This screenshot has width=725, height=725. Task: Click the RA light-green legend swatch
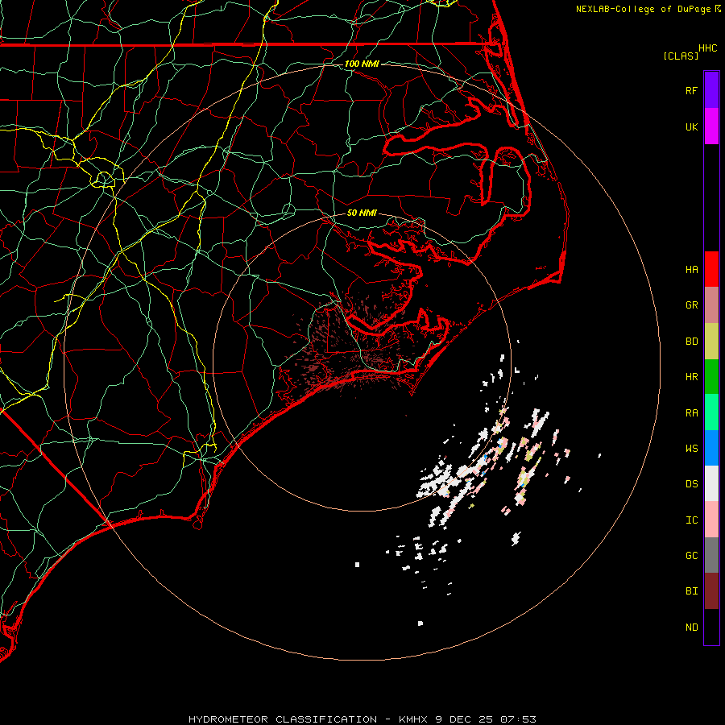(x=711, y=412)
